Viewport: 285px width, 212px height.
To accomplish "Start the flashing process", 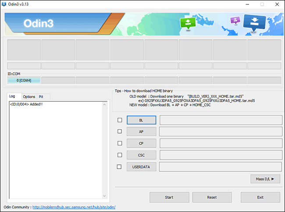I will [x=169, y=197].
